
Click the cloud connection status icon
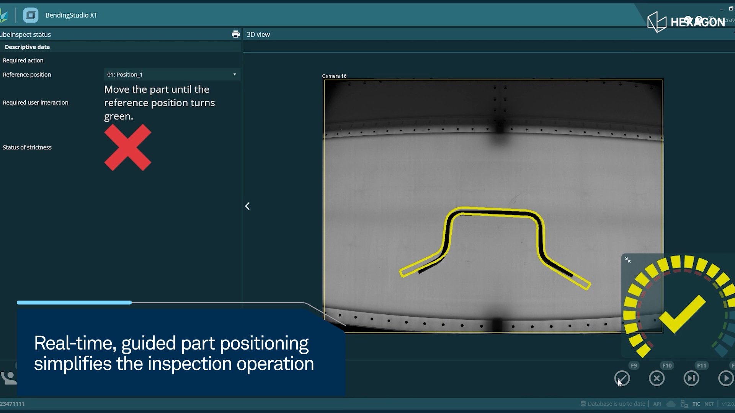[x=671, y=404]
